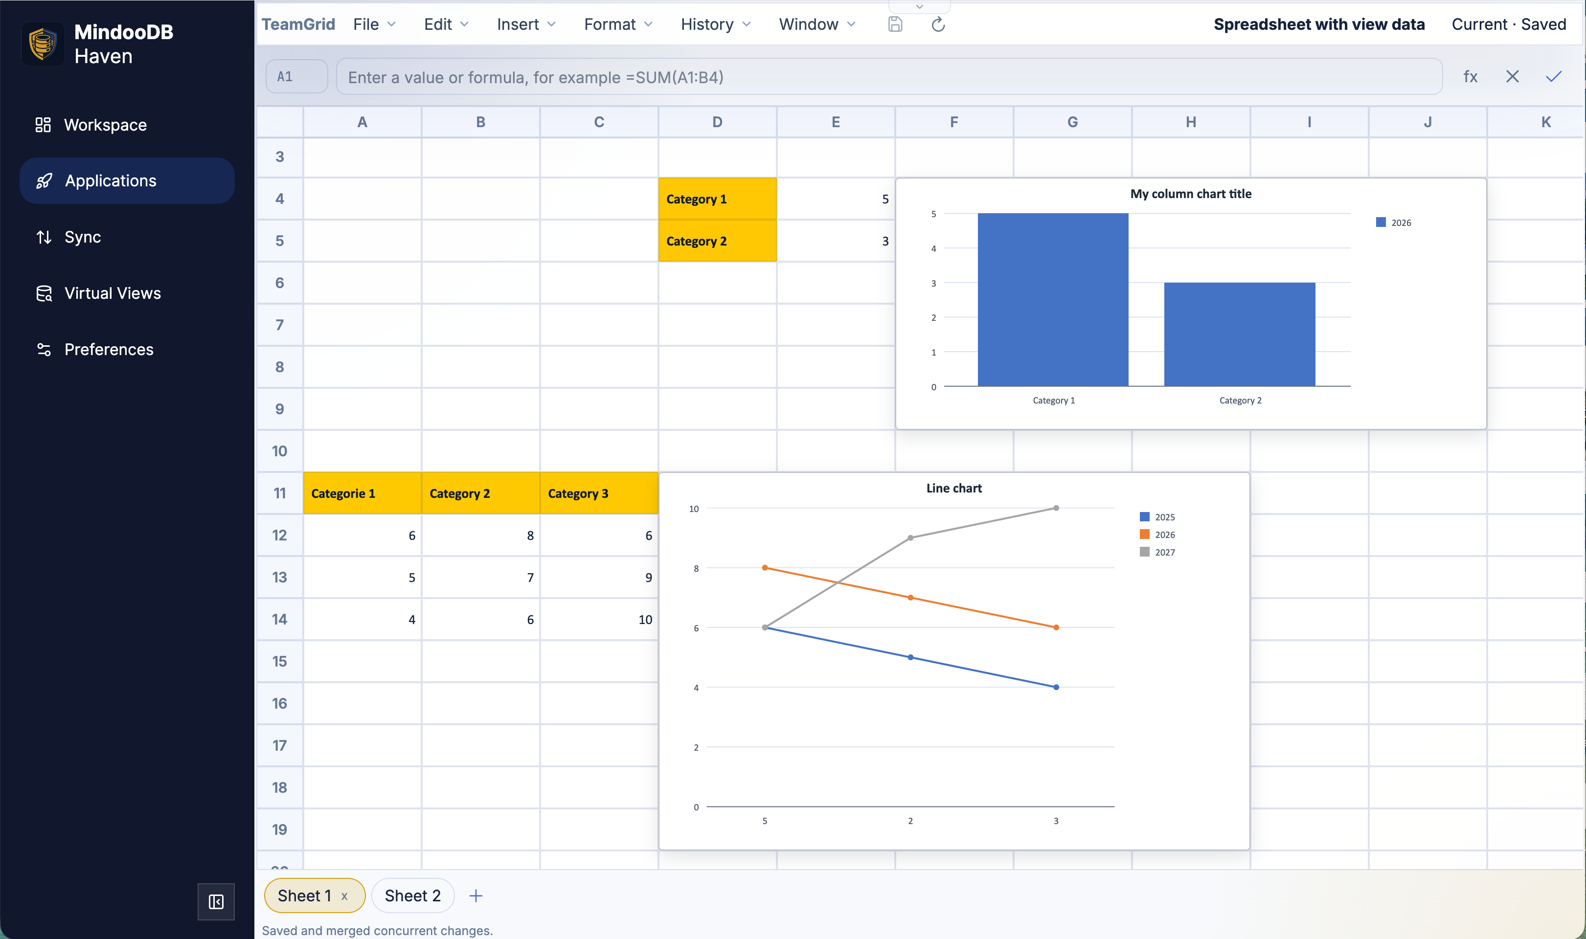
Task: Click the Category 2 bar in chart
Action: (x=1239, y=334)
